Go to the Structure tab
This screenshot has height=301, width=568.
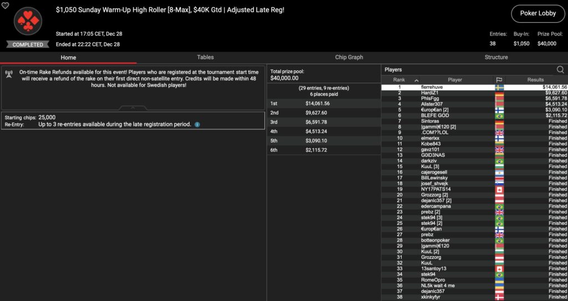coord(496,57)
